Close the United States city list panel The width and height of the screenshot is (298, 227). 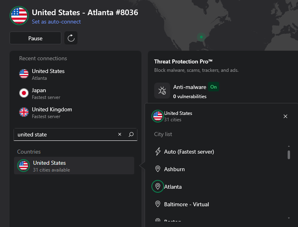coord(286,116)
